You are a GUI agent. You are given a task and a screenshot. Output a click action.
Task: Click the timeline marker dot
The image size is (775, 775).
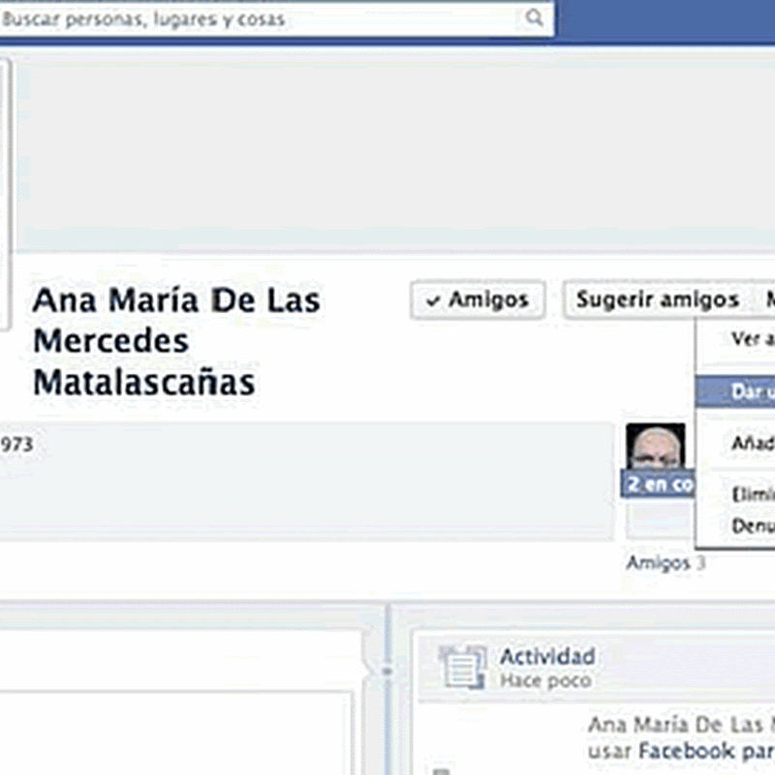(387, 670)
